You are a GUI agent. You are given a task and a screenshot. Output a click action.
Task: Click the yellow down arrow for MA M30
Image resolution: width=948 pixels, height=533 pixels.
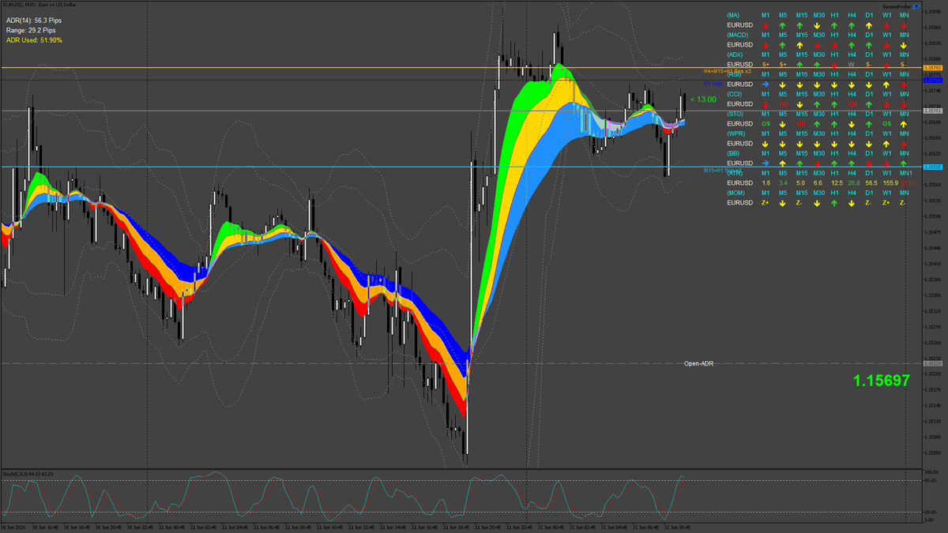(x=818, y=25)
